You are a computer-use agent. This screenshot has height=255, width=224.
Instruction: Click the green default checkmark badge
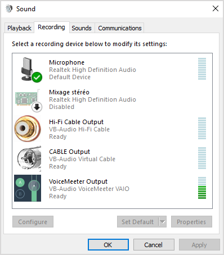pos(37,77)
